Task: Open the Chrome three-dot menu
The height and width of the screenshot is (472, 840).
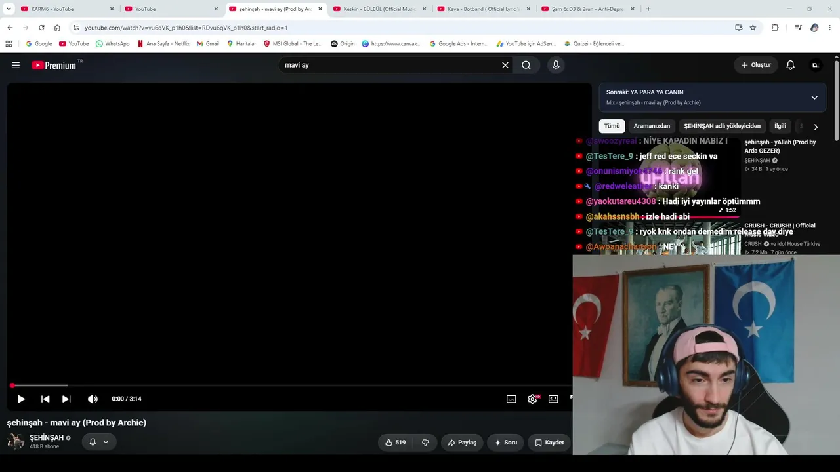Action: coord(830,28)
